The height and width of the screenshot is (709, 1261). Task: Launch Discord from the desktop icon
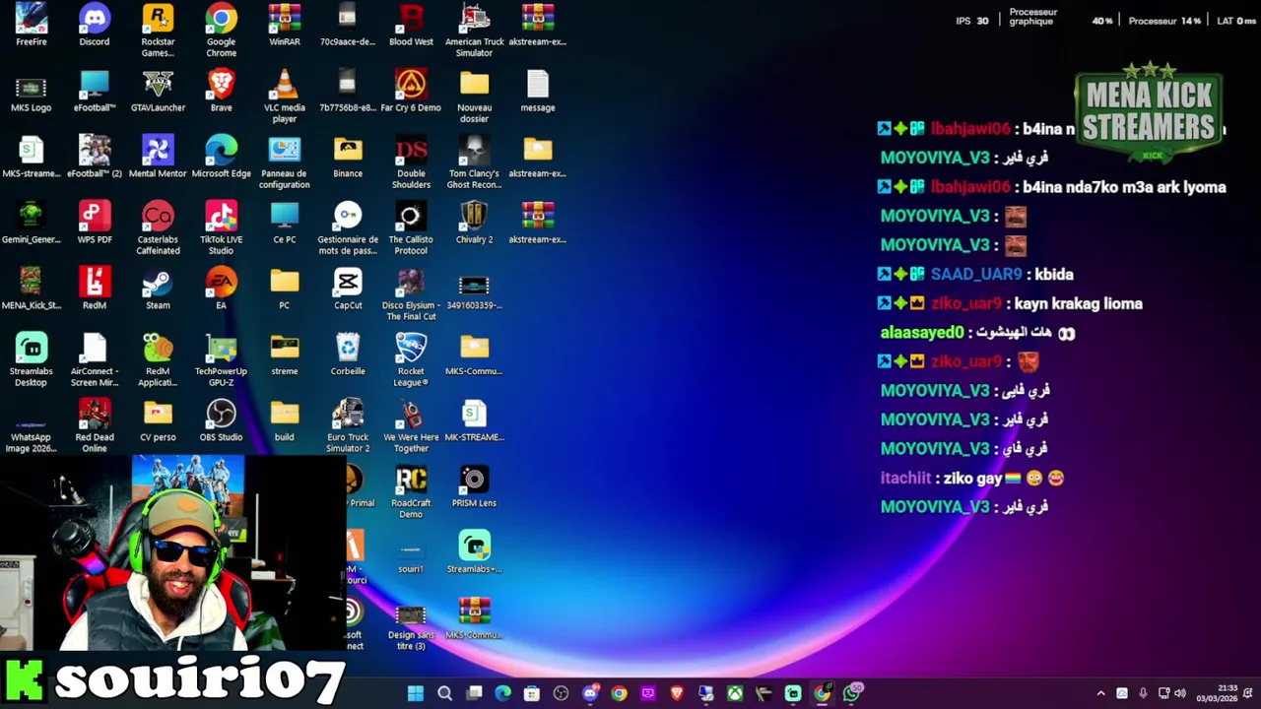[95, 26]
